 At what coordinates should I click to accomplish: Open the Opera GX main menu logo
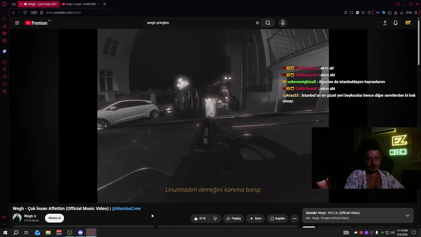pyautogui.click(x=5, y=4)
